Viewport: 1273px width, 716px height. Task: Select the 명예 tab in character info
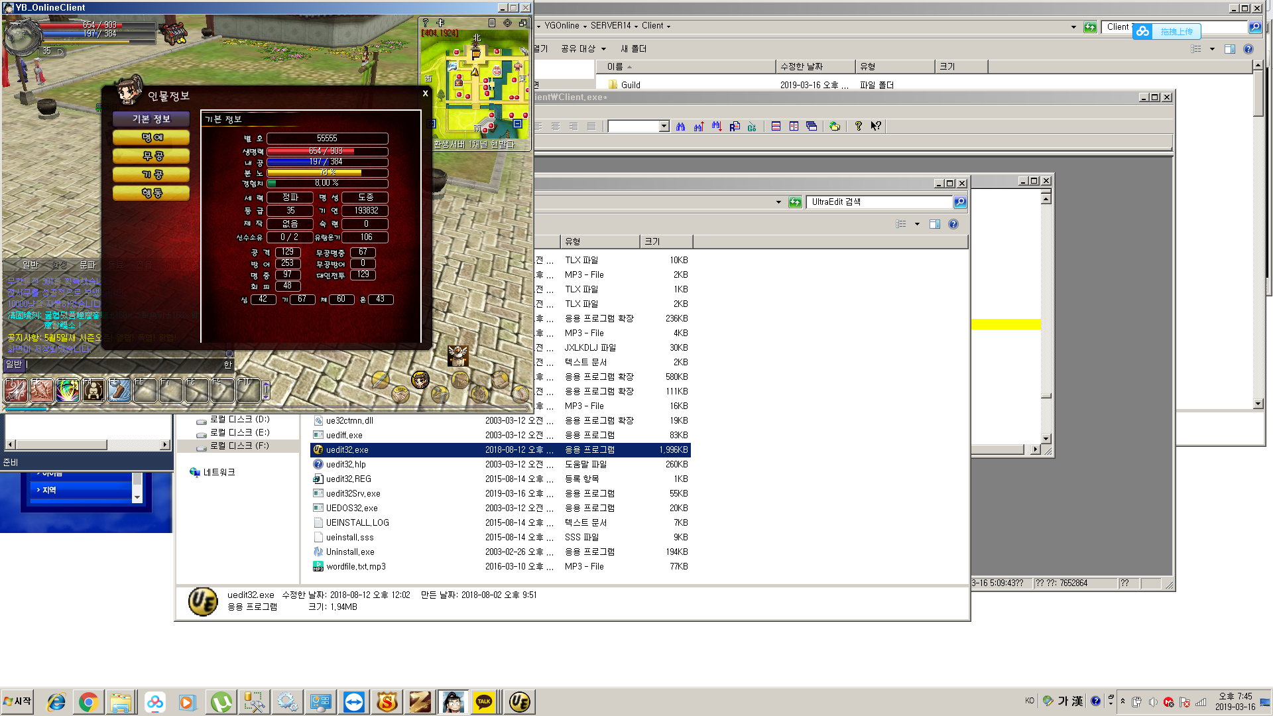pyautogui.click(x=152, y=137)
